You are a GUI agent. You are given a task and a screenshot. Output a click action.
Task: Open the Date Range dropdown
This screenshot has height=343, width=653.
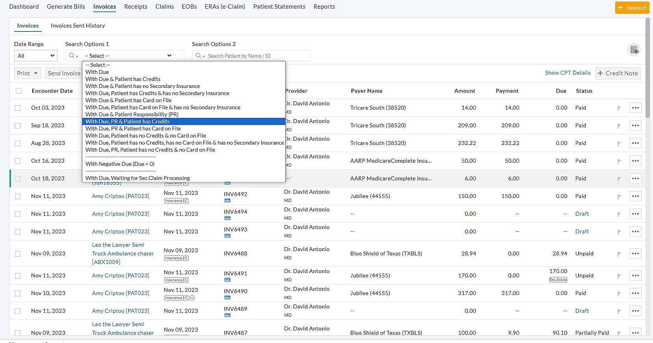(36, 56)
